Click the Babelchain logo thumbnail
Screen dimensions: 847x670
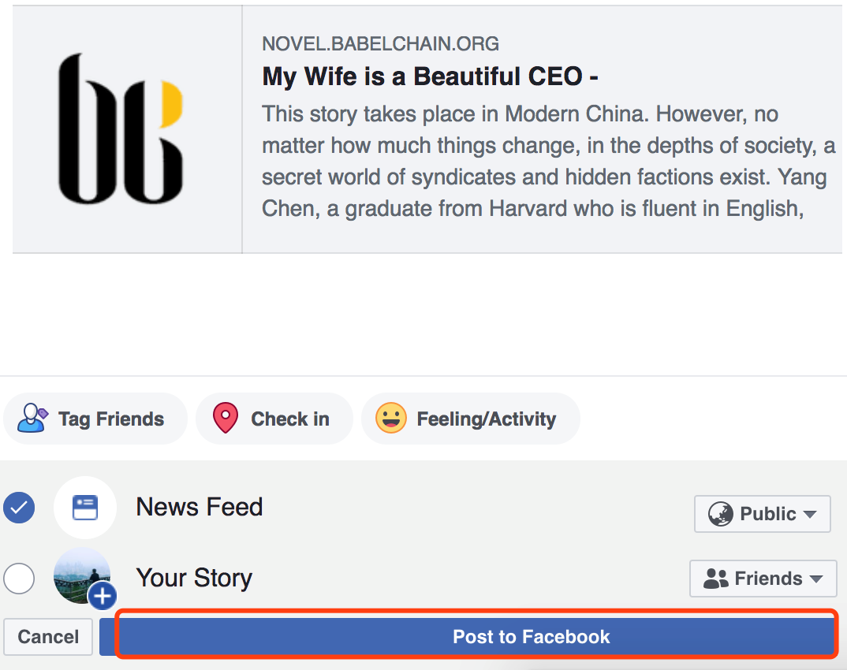pyautogui.click(x=121, y=130)
